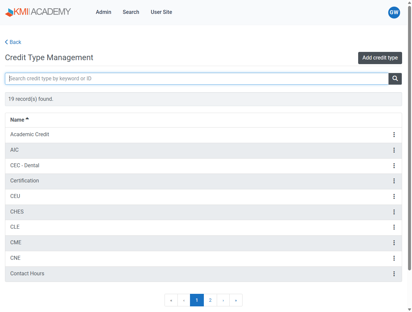
Task: Open kebab menu for CEC - Dental
Action: click(x=394, y=166)
